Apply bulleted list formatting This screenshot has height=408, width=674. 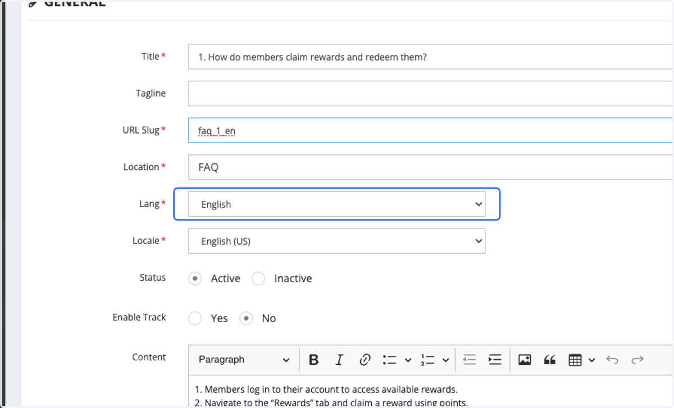pyautogui.click(x=389, y=360)
